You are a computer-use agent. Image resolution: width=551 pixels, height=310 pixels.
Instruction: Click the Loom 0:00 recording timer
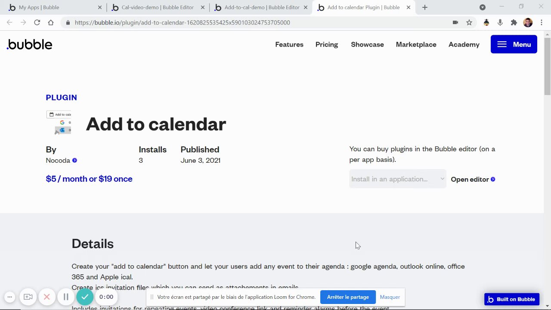point(106,297)
